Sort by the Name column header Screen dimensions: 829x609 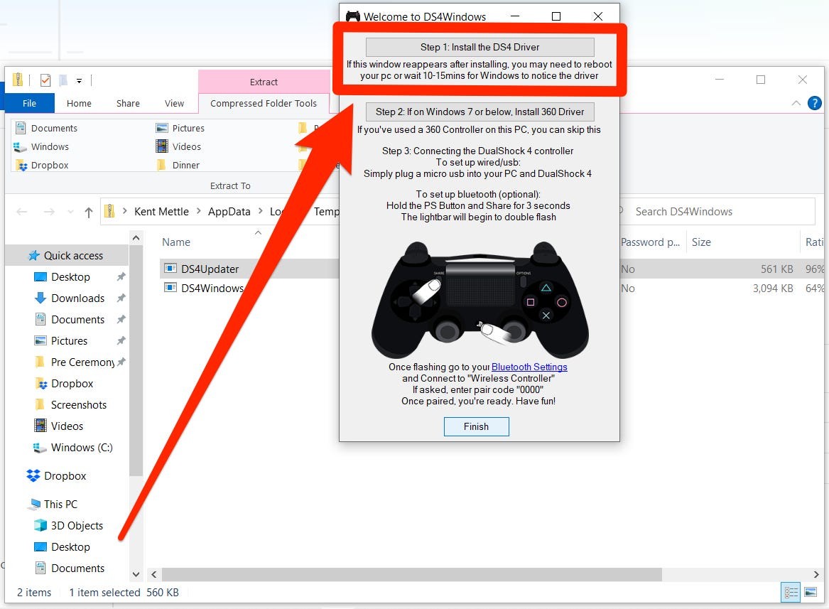pos(176,242)
